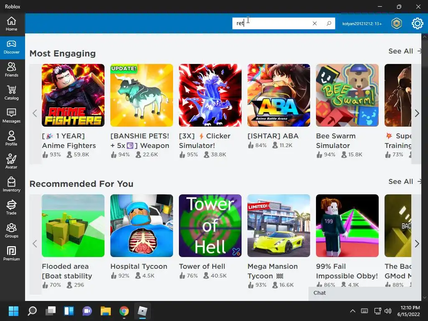Open the Windows Start button
The height and width of the screenshot is (321, 428).
(x=13, y=311)
